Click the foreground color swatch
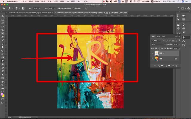 tap(2, 94)
